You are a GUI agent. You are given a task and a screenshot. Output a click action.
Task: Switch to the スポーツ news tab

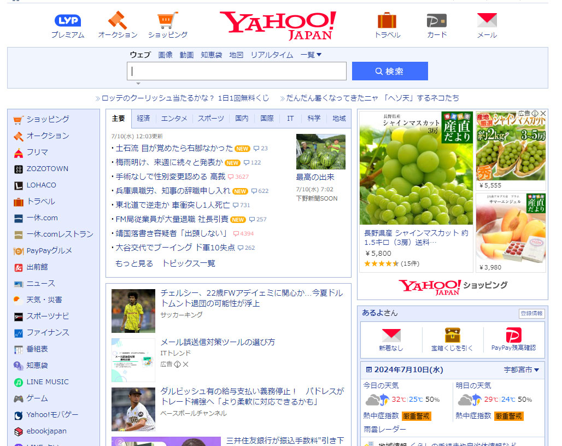211,118
